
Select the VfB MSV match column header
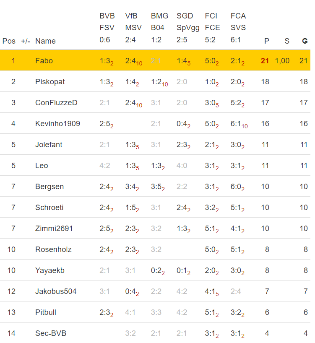tap(133, 28)
